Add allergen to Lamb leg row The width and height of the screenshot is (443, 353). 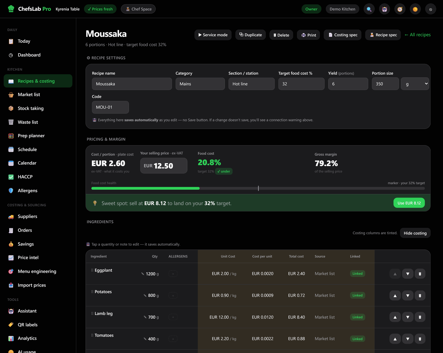tap(173, 317)
